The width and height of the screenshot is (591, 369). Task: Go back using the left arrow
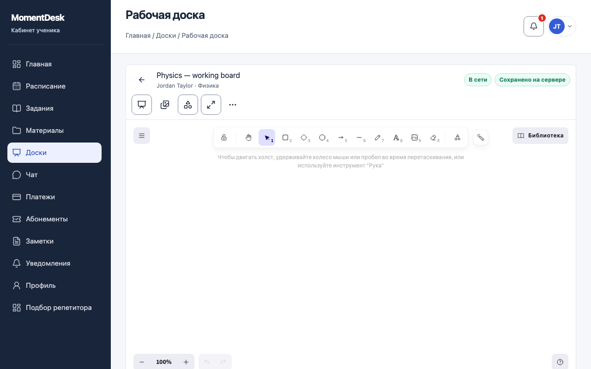pos(142,80)
